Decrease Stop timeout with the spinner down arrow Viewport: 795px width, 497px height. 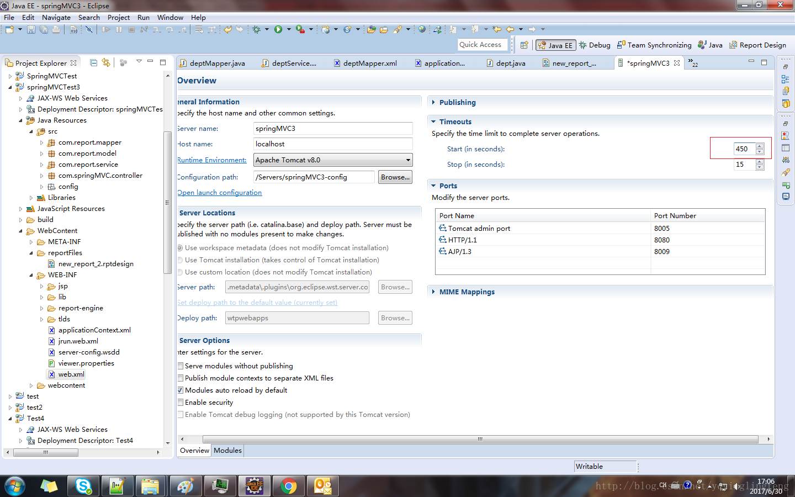(x=760, y=167)
